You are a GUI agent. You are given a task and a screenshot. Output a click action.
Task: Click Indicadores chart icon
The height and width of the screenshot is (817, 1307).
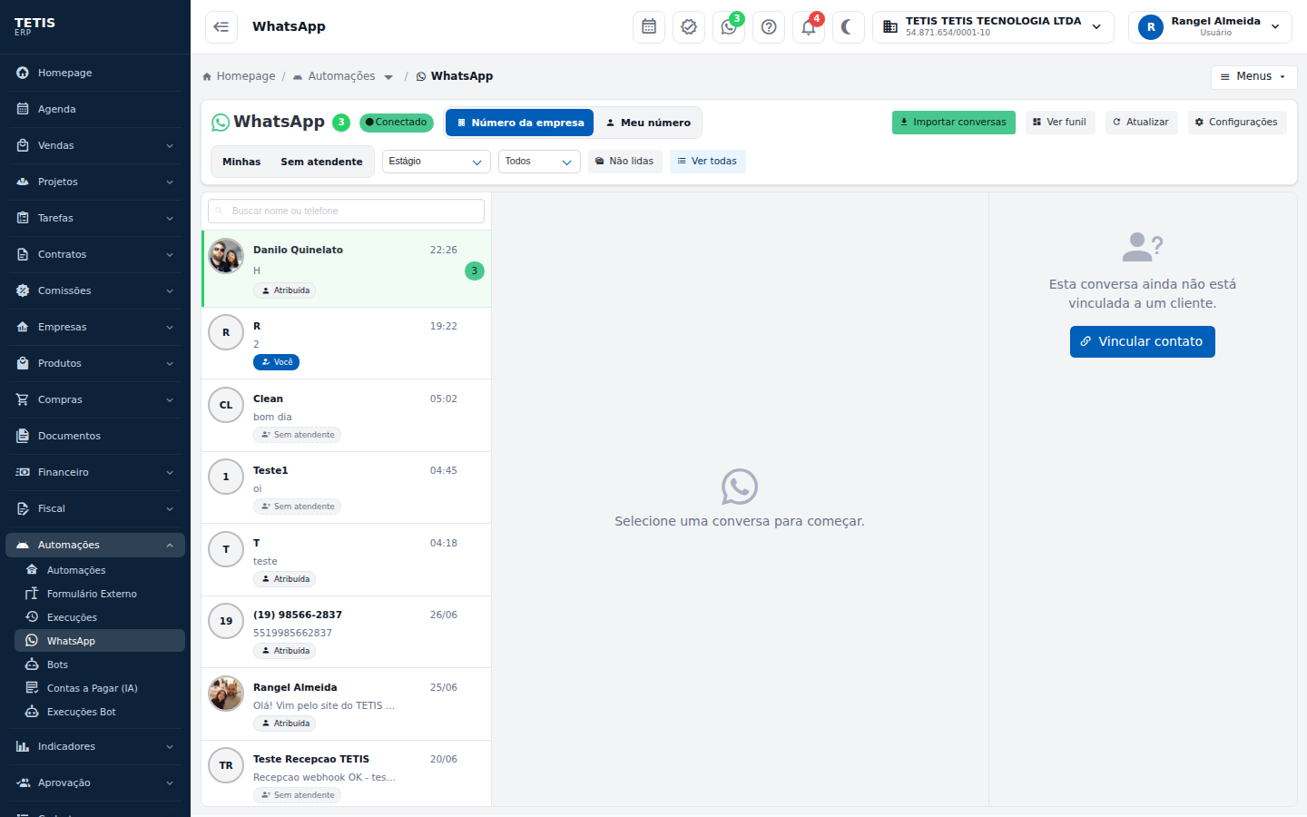(x=23, y=746)
